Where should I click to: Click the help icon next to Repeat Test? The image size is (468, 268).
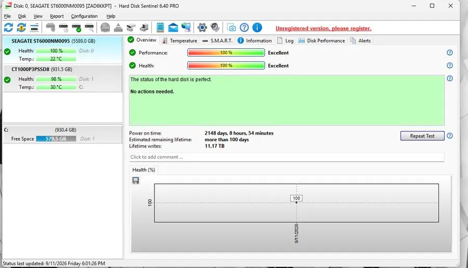450,136
